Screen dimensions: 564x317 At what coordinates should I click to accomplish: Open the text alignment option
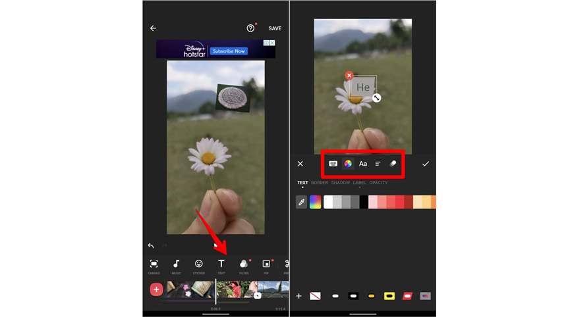378,164
